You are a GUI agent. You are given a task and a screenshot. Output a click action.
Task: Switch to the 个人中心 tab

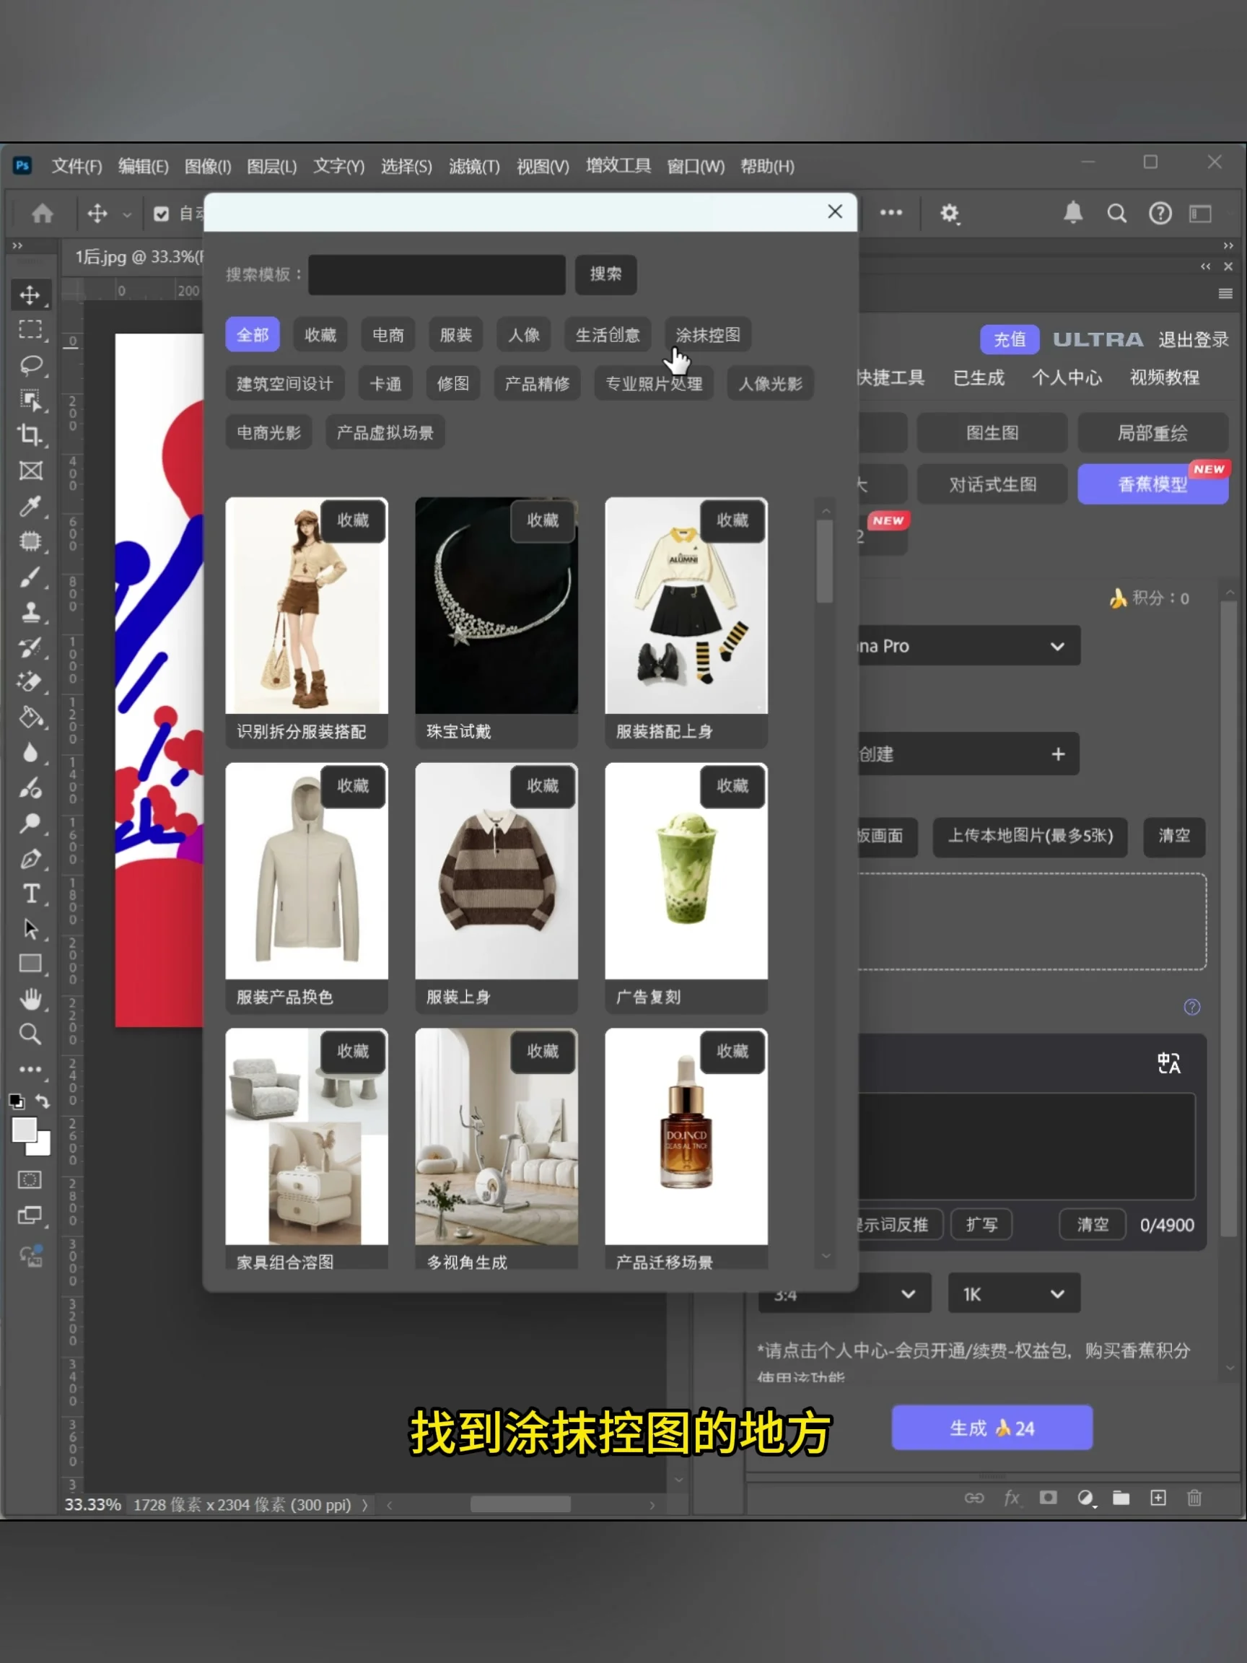[1066, 377]
